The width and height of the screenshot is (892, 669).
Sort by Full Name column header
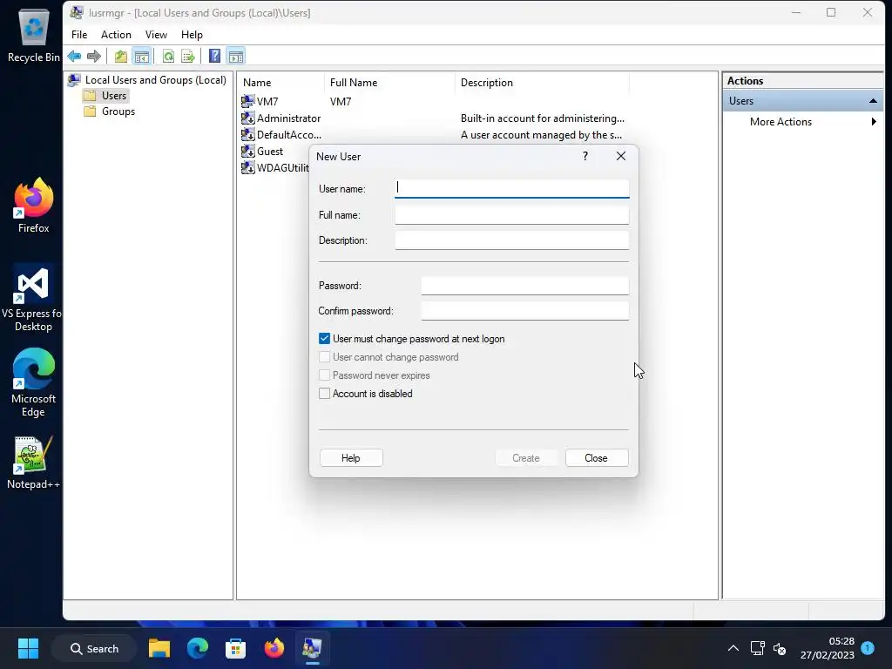(389, 83)
